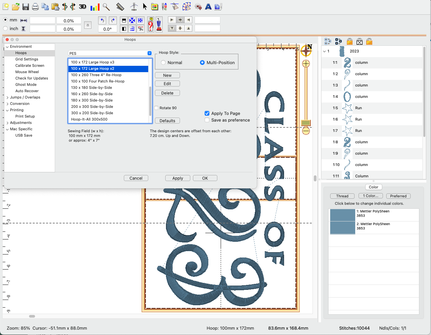This screenshot has width=431, height=335.
Task: Choose 200 x 300 Side-by-Side hoop
Action: (92, 107)
